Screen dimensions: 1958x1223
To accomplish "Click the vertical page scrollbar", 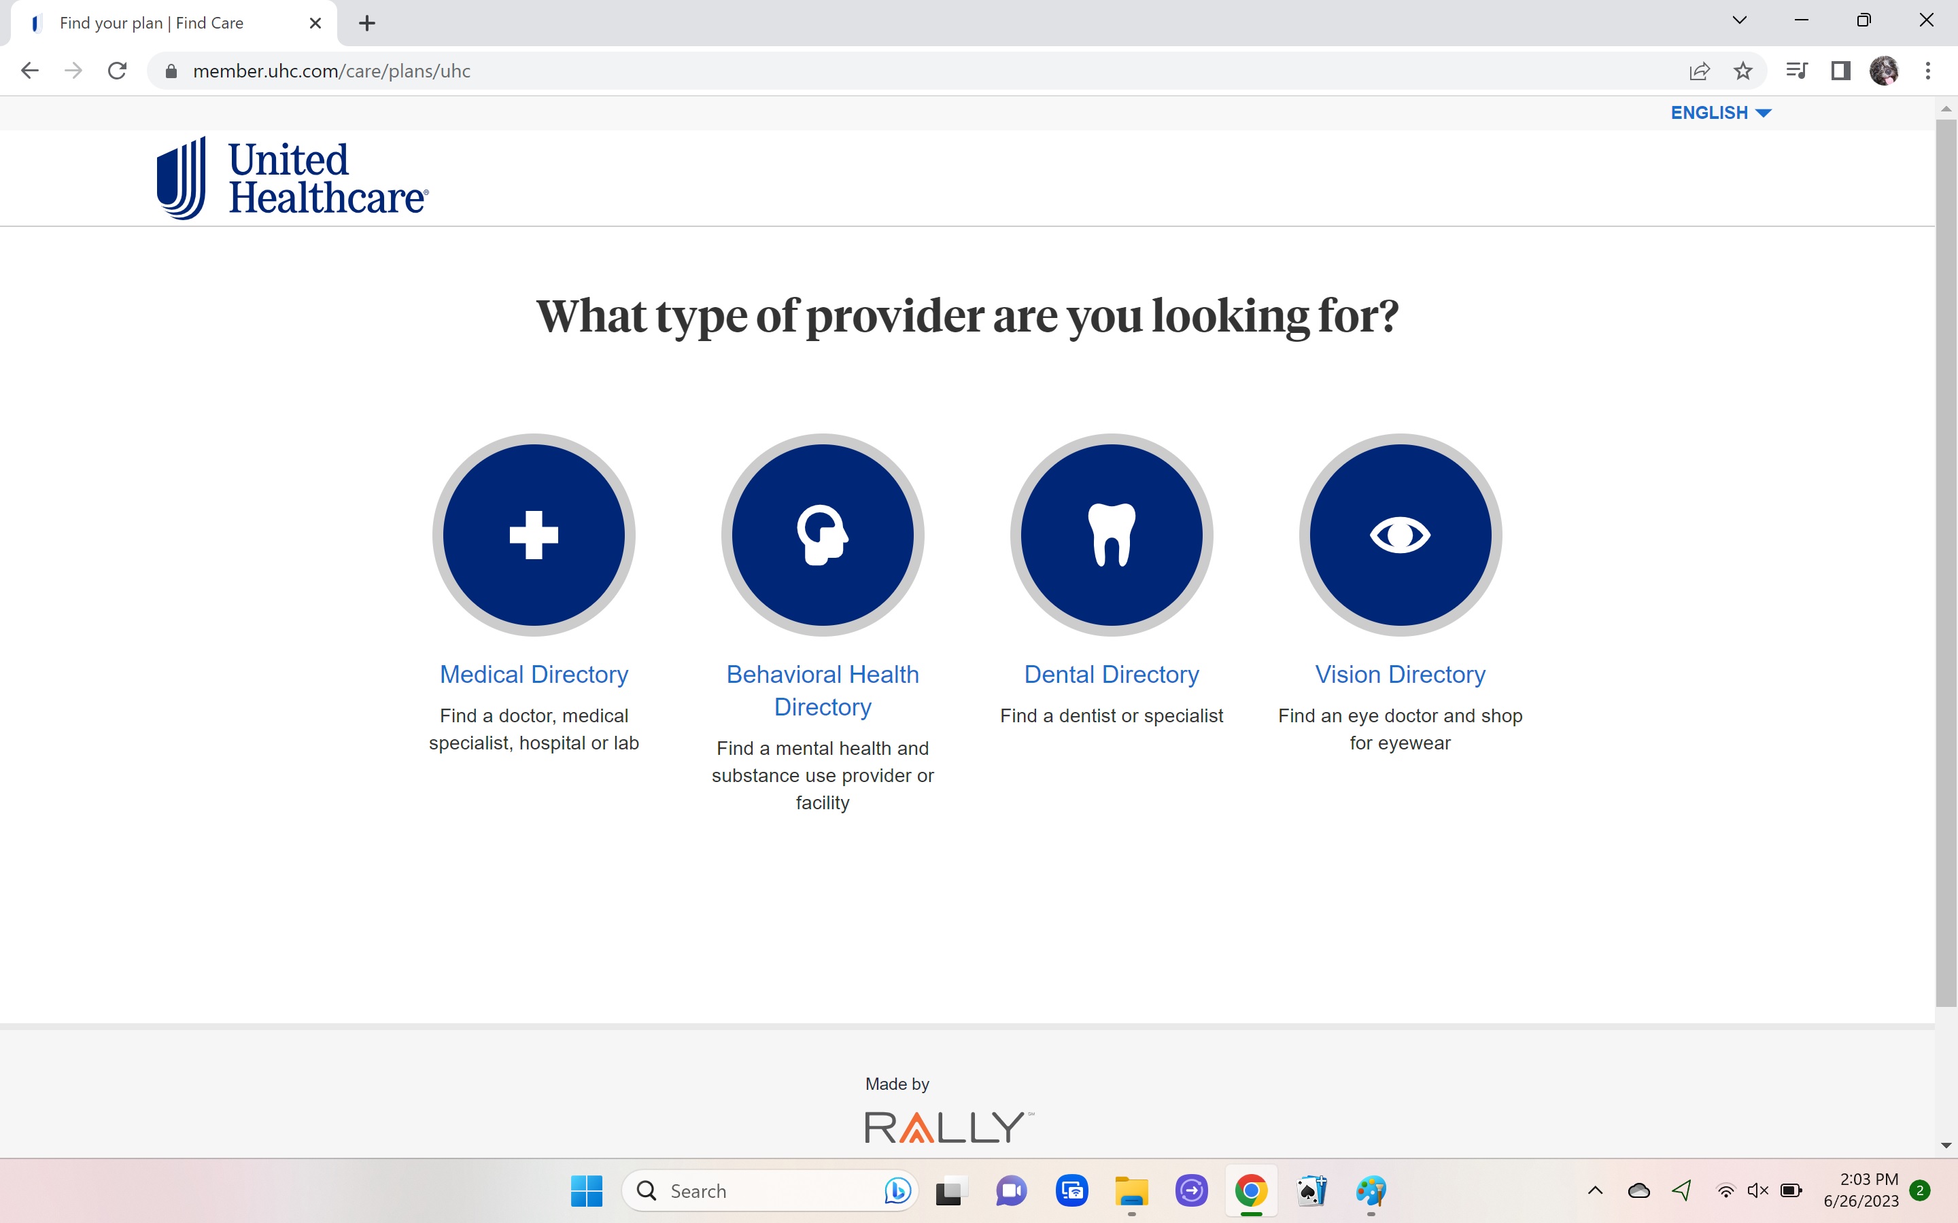I will (1945, 566).
